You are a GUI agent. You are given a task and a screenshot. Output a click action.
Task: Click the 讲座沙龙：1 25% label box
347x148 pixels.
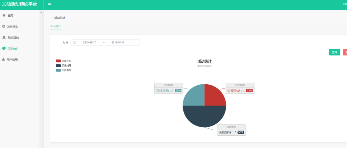(240, 88)
